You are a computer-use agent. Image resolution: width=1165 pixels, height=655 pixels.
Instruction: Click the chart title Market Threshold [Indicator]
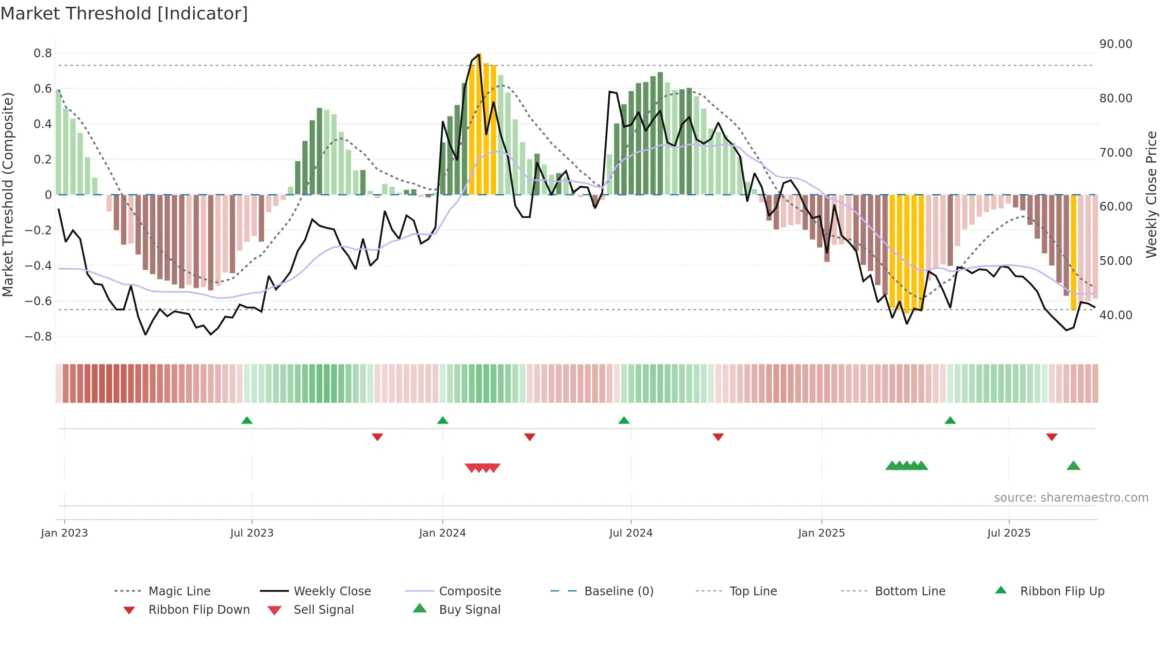point(124,14)
